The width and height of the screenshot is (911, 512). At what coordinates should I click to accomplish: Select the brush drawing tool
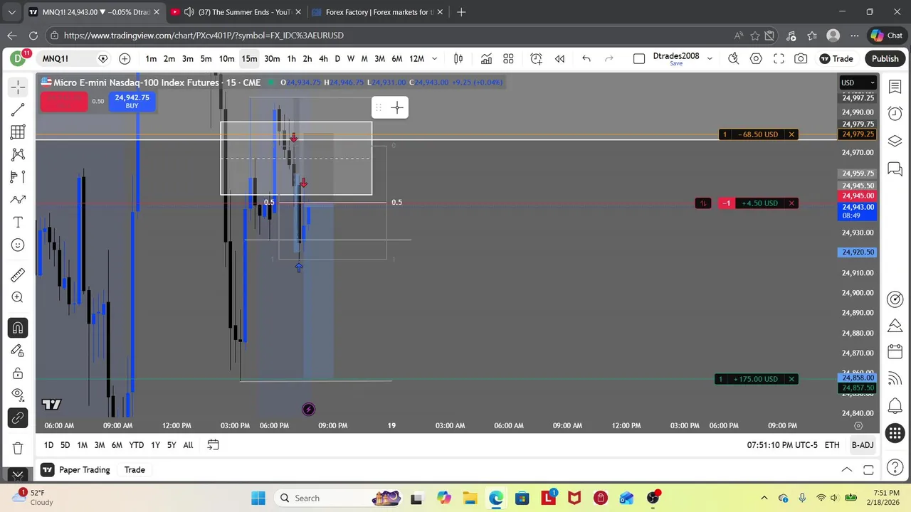pos(18,200)
